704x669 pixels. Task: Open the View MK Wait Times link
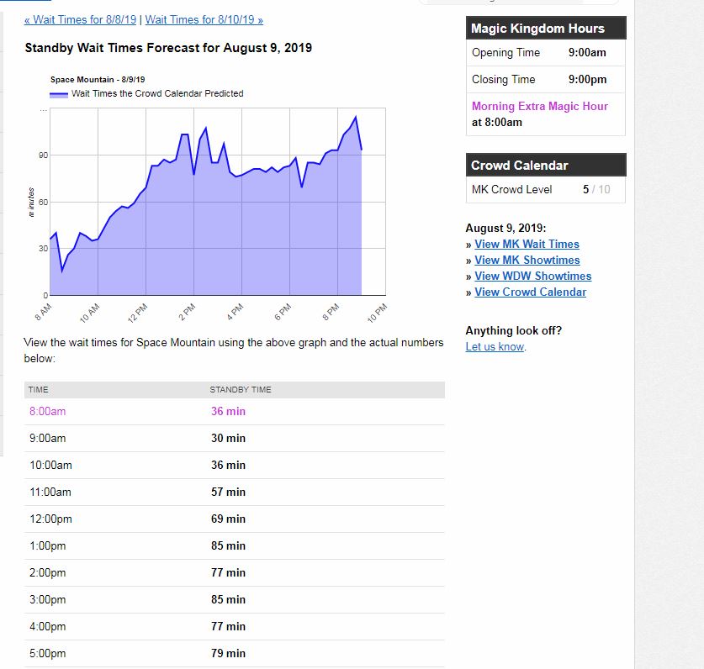pyautogui.click(x=527, y=244)
